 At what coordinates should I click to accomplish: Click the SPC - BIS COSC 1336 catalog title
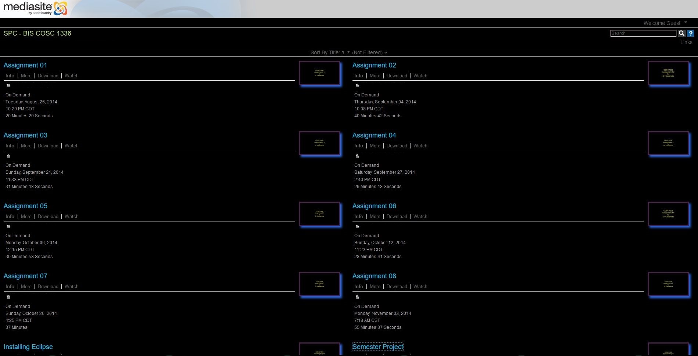(x=37, y=33)
